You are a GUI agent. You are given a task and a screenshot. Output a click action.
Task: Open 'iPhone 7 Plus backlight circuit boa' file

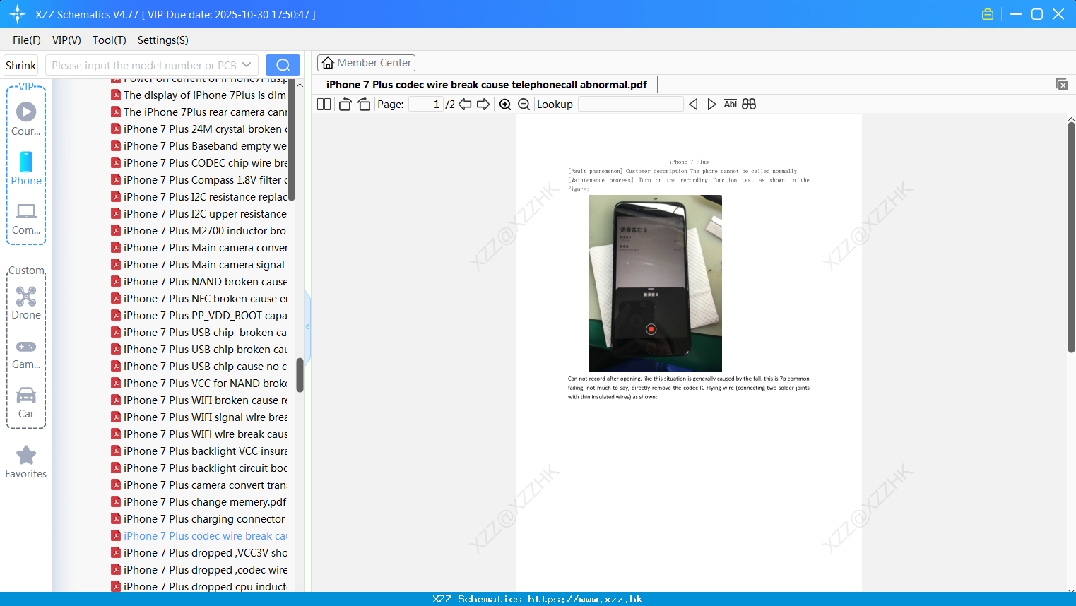pos(199,468)
